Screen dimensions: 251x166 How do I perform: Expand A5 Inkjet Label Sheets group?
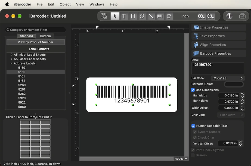tap(11, 55)
